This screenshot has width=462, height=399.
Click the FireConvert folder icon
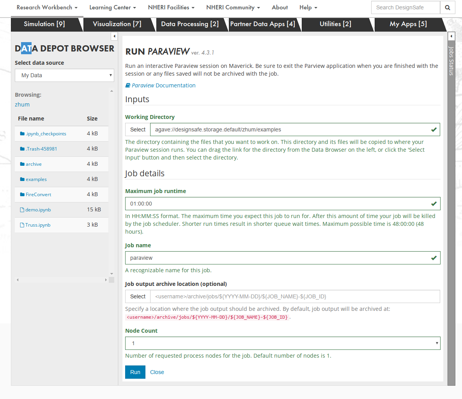[22, 195]
